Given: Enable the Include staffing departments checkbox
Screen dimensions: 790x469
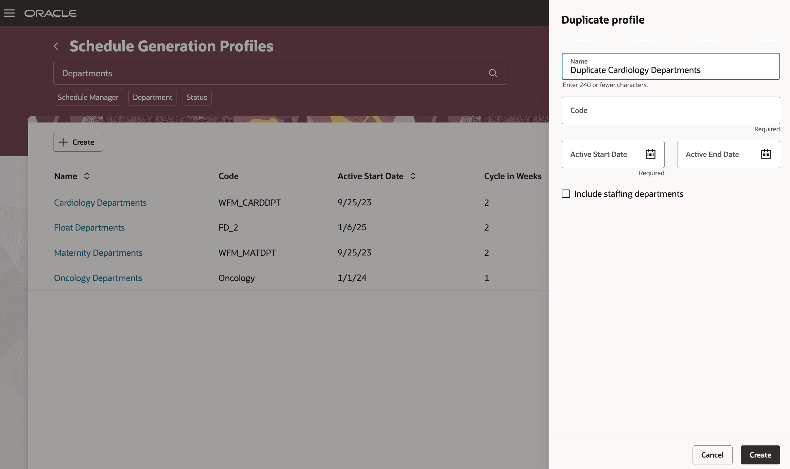Looking at the screenshot, I should pos(566,194).
